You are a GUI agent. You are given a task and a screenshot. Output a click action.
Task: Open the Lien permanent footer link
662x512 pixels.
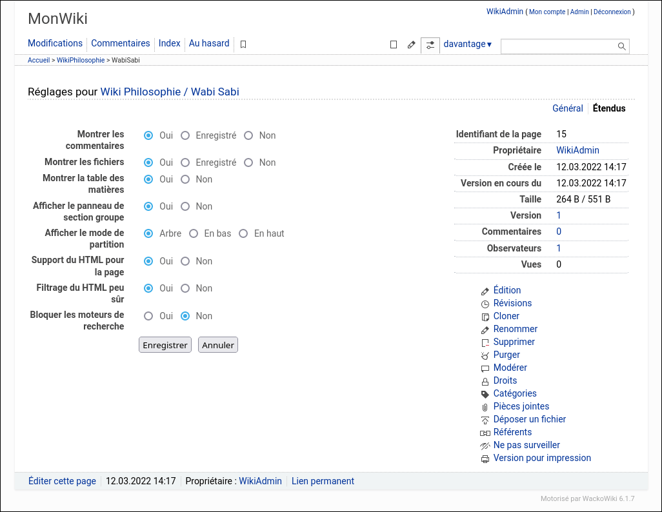[x=323, y=481]
